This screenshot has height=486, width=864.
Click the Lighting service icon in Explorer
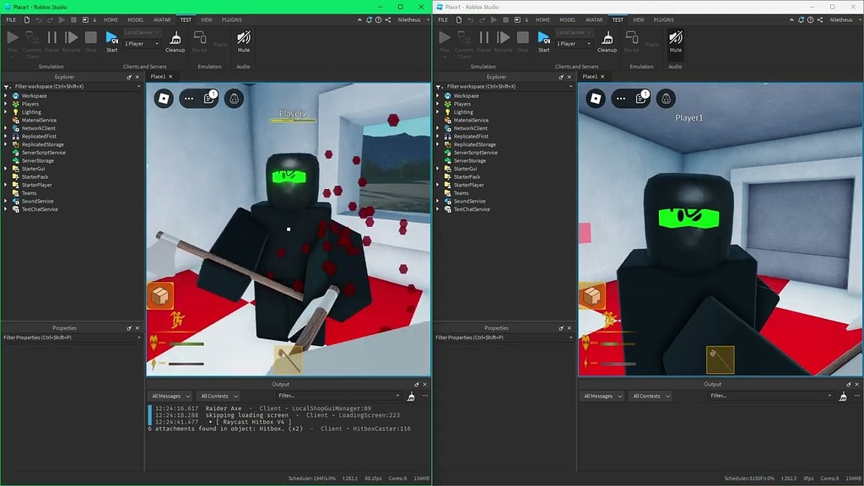pyautogui.click(x=15, y=112)
